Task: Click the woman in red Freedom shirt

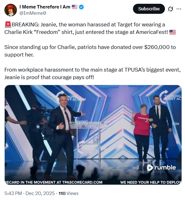Action: [141, 133]
